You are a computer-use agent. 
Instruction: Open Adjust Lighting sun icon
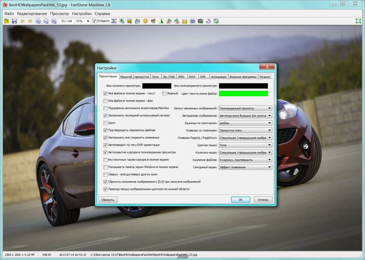point(145,21)
